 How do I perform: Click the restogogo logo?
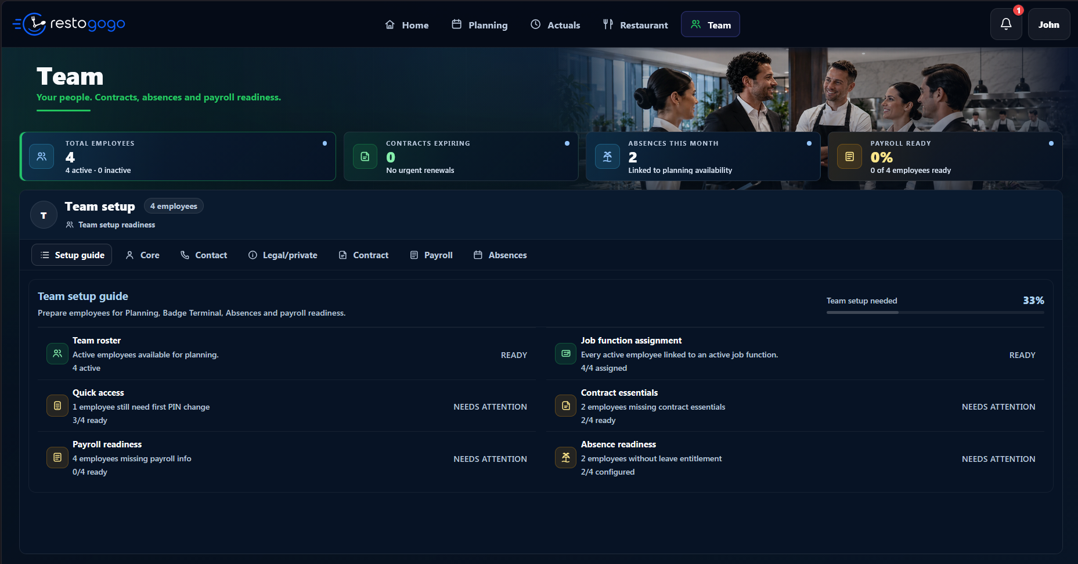(69, 24)
